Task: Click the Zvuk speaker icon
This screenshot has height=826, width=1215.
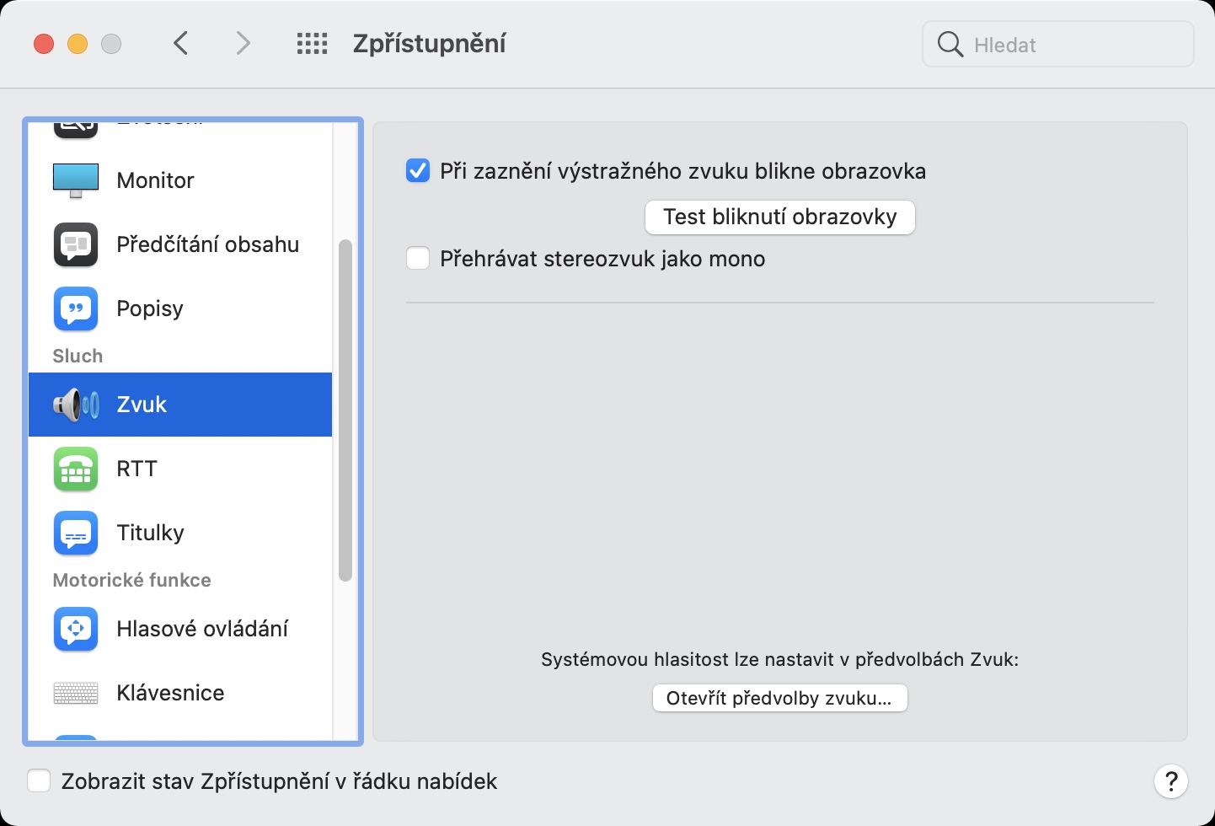Action: click(x=76, y=405)
